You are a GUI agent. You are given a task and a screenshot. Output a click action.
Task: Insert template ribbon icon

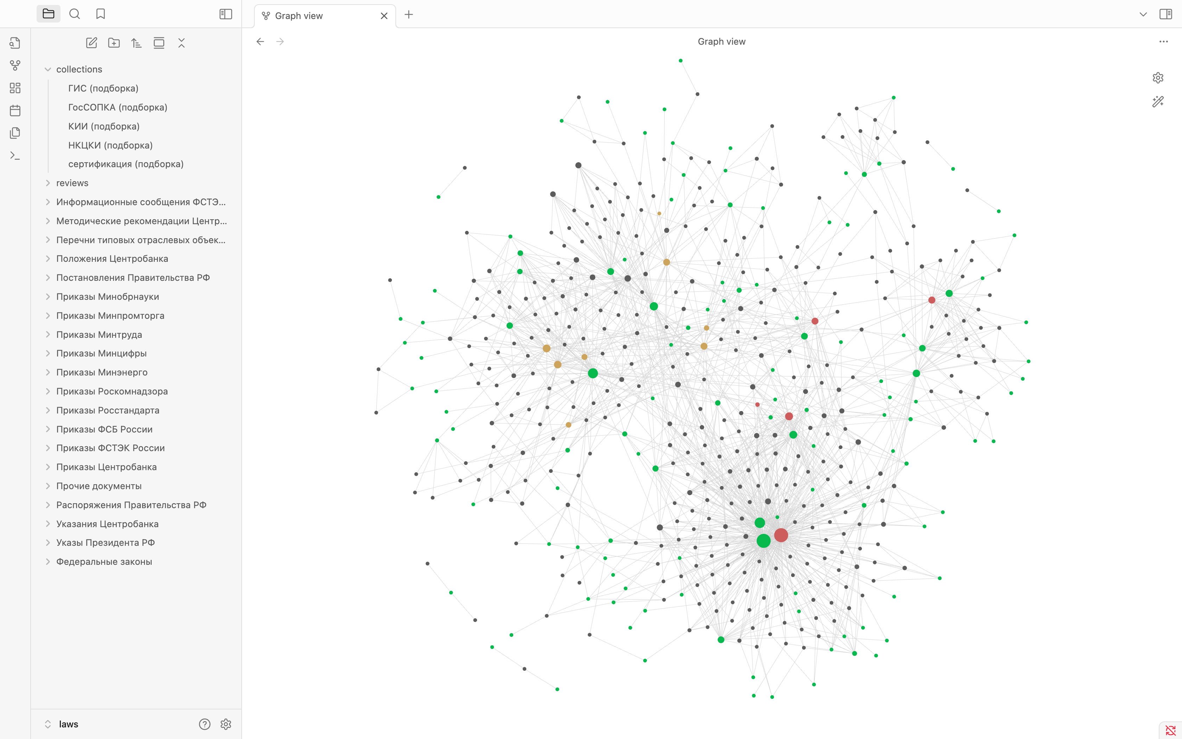15,133
